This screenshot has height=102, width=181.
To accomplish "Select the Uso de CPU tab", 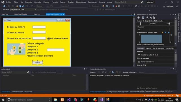I will tap(170, 48).
